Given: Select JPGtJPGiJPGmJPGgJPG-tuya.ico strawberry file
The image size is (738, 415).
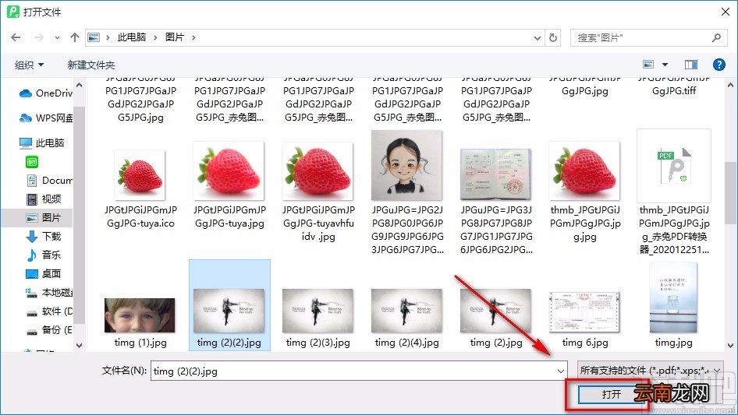Looking at the screenshot, I should coord(140,175).
